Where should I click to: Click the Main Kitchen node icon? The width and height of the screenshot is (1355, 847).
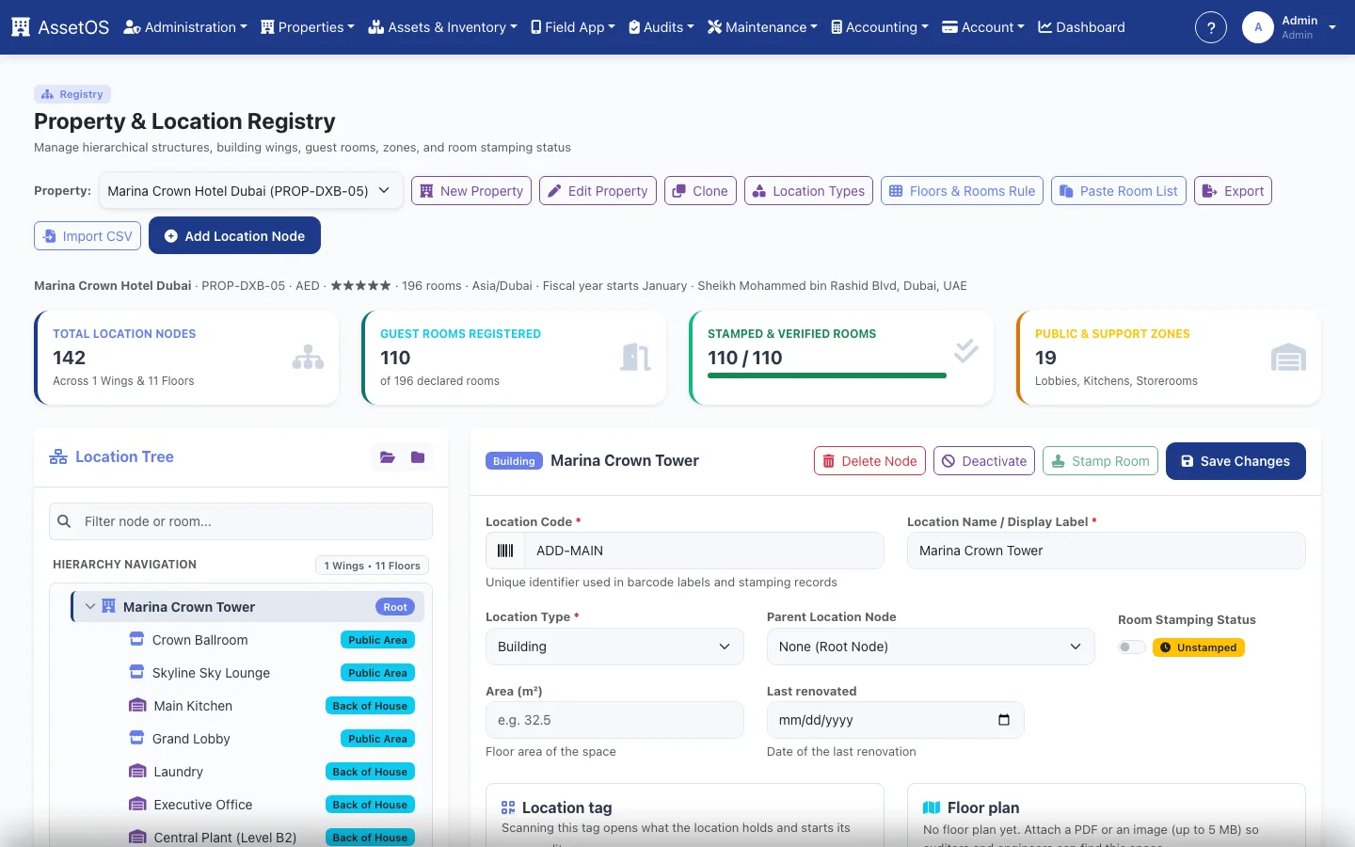[137, 705]
